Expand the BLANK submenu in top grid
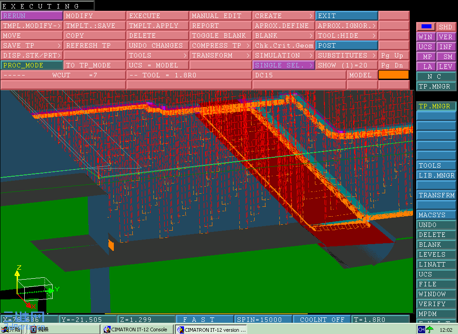 pyautogui.click(x=283, y=36)
